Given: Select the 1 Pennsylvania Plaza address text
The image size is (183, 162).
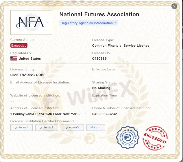Looking at the screenshot, I should point(45,114).
